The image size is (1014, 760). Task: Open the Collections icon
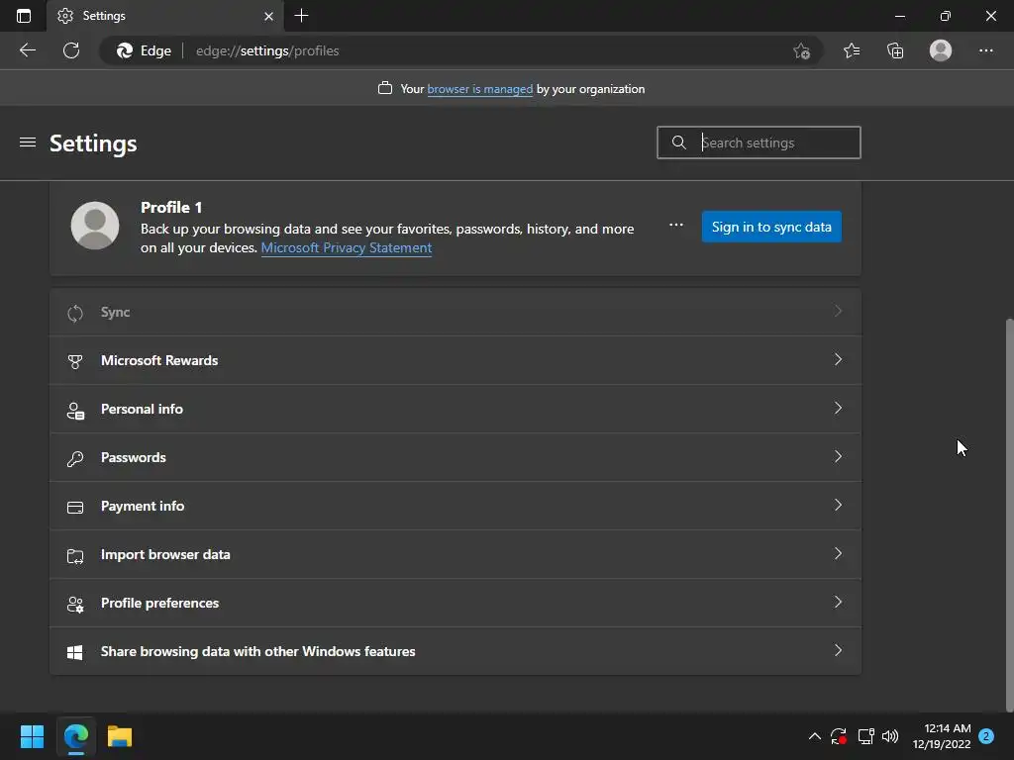pos(895,50)
